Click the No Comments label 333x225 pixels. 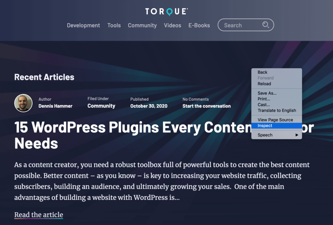tap(195, 99)
